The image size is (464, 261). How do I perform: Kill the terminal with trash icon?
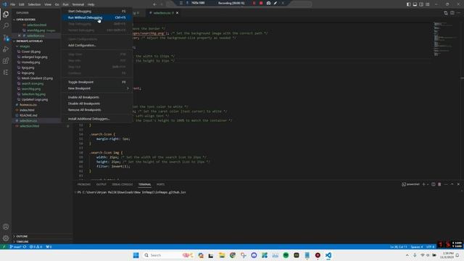coord(439,184)
